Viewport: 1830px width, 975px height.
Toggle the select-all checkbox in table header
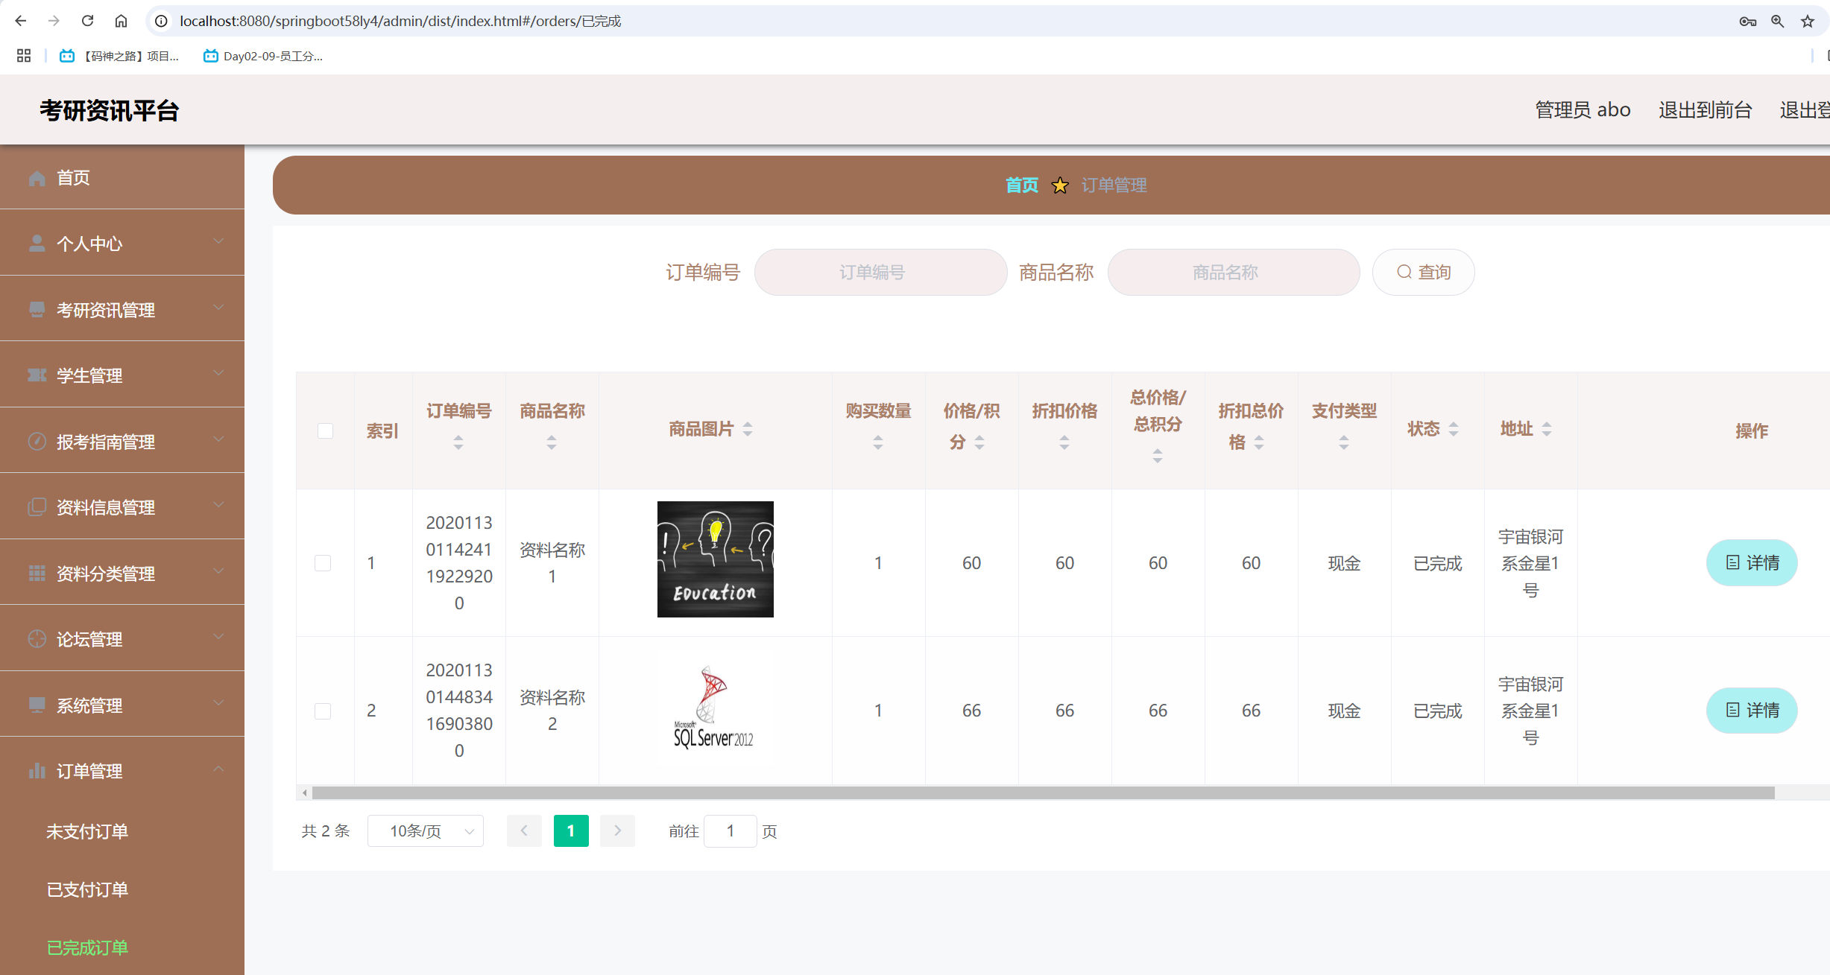point(325,431)
